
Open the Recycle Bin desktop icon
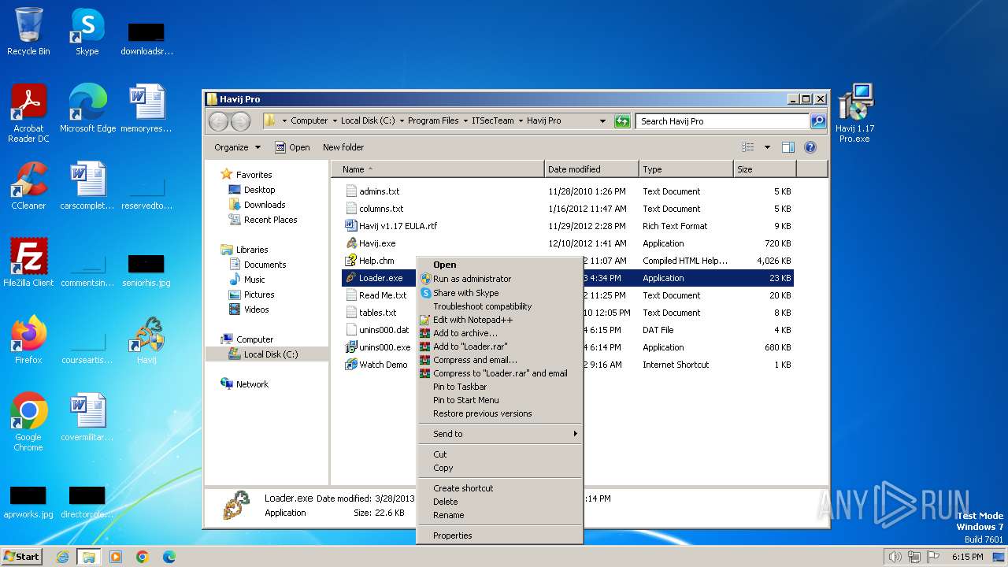pos(28,31)
